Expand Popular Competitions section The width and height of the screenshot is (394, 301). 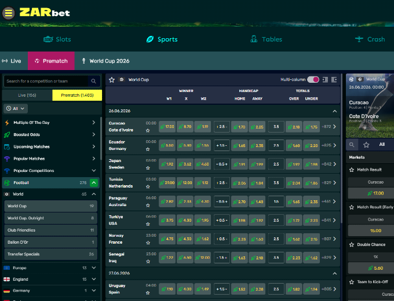94,171
